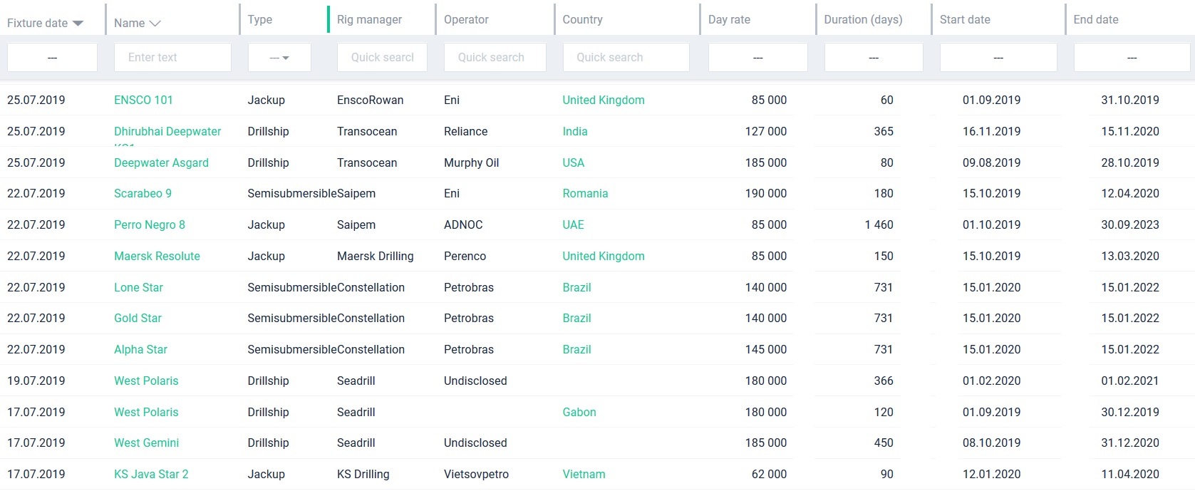The height and width of the screenshot is (491, 1195).
Task: Click the Vietnam country link
Action: point(584,475)
